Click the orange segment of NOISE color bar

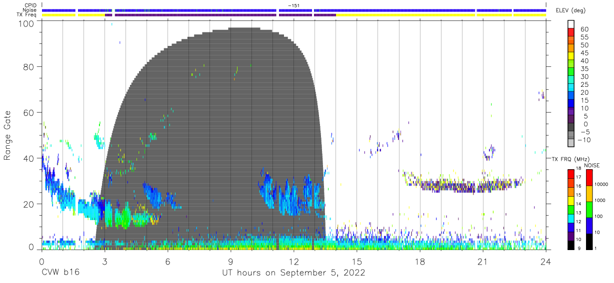tap(589, 193)
